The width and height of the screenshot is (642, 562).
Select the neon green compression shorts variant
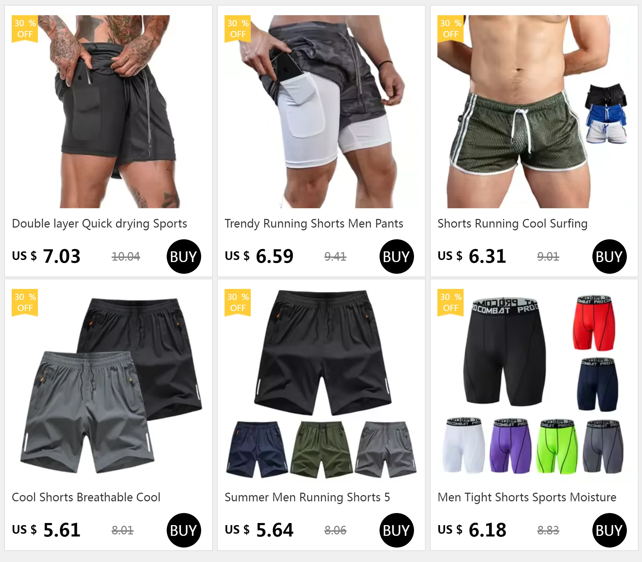(x=557, y=446)
